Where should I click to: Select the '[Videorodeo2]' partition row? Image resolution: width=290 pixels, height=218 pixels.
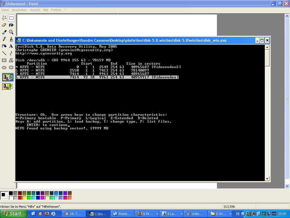(x=98, y=67)
